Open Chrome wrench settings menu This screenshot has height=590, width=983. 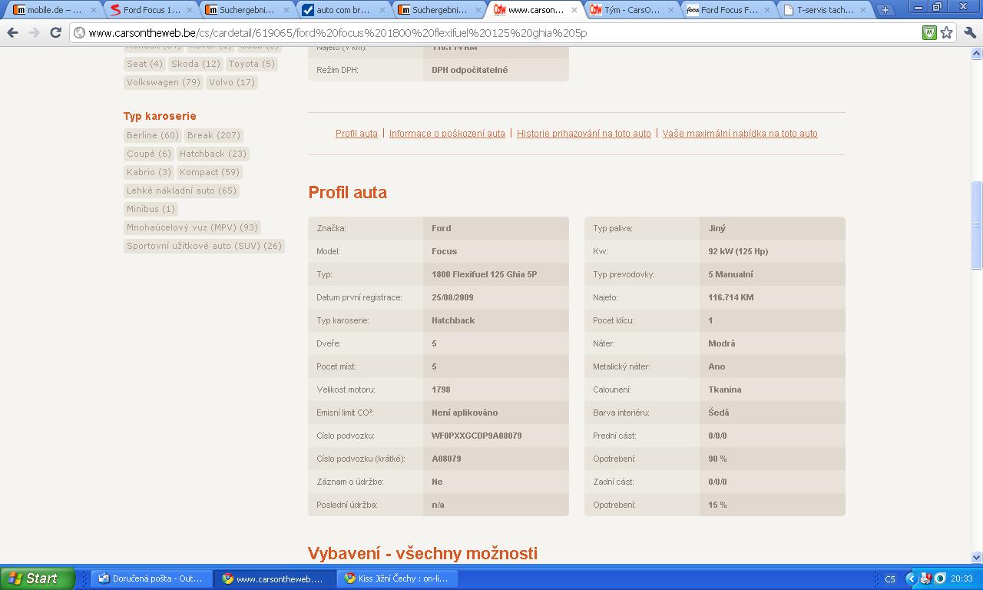point(969,33)
